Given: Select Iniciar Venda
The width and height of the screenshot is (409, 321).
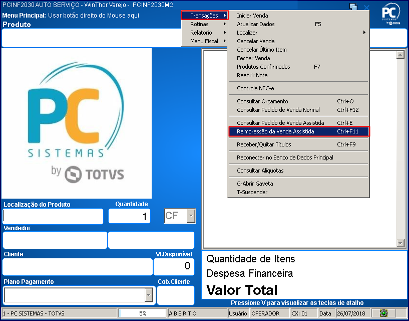Looking at the screenshot, I should click(298, 16).
